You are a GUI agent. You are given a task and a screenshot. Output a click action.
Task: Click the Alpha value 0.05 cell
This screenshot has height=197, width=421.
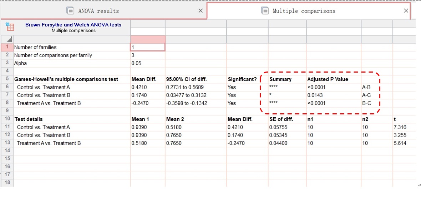(x=148, y=63)
